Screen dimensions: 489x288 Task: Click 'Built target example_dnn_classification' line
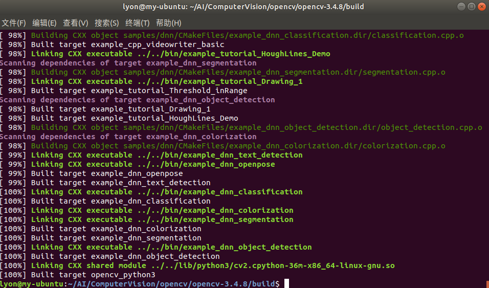(x=105, y=201)
